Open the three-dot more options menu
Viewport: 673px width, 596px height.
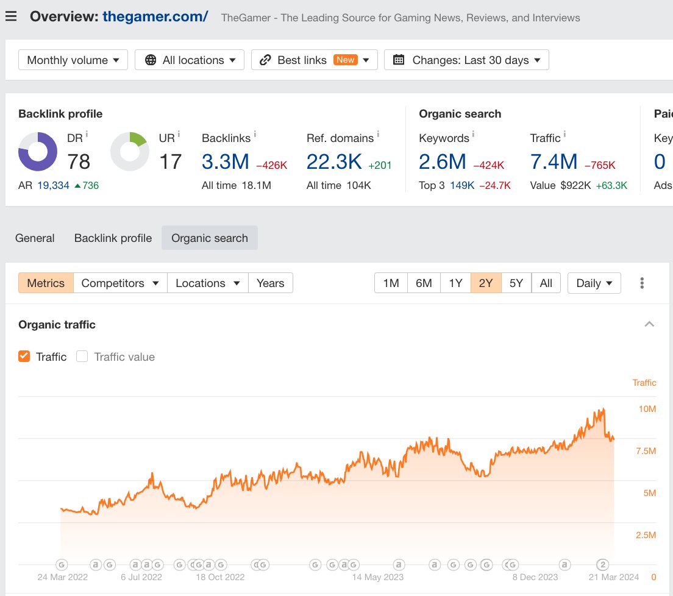(x=642, y=282)
